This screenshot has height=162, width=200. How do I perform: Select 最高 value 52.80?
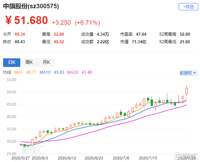tap(59, 34)
